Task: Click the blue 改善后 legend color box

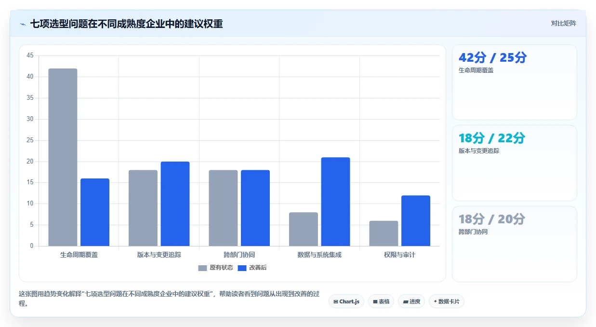Action: tap(242, 268)
